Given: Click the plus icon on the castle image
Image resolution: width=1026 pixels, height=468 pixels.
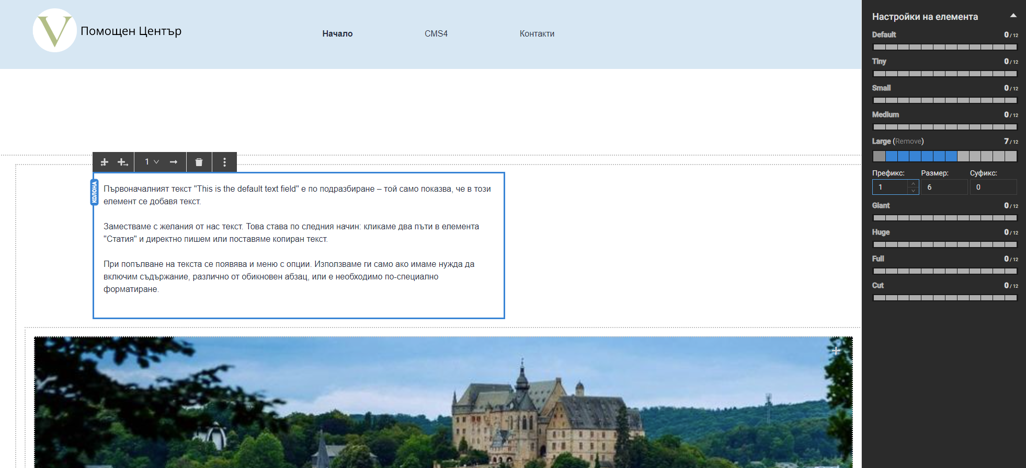Looking at the screenshot, I should point(836,351).
